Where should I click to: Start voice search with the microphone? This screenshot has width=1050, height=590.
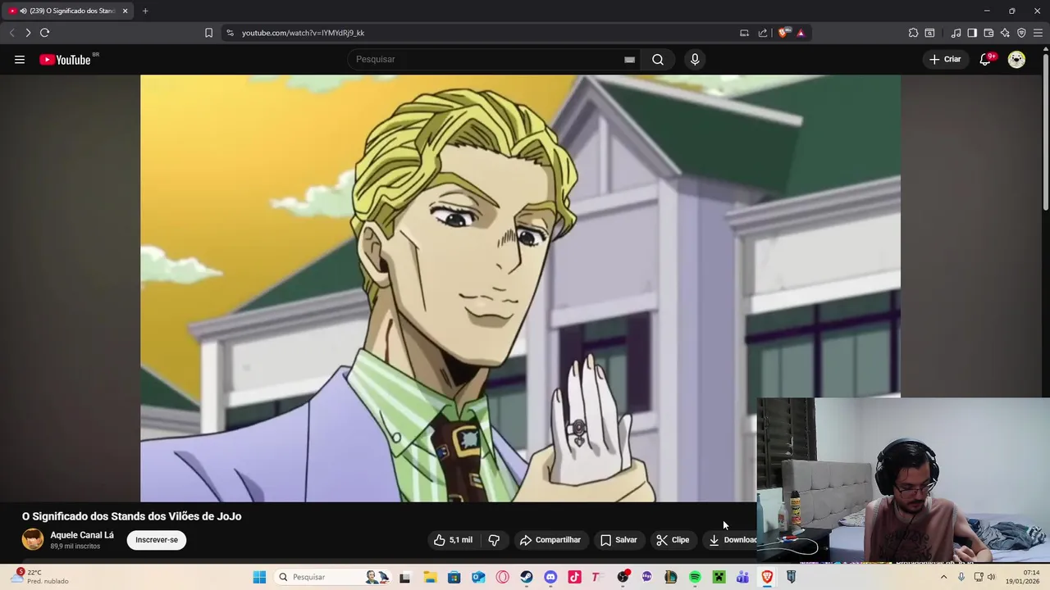coord(695,59)
